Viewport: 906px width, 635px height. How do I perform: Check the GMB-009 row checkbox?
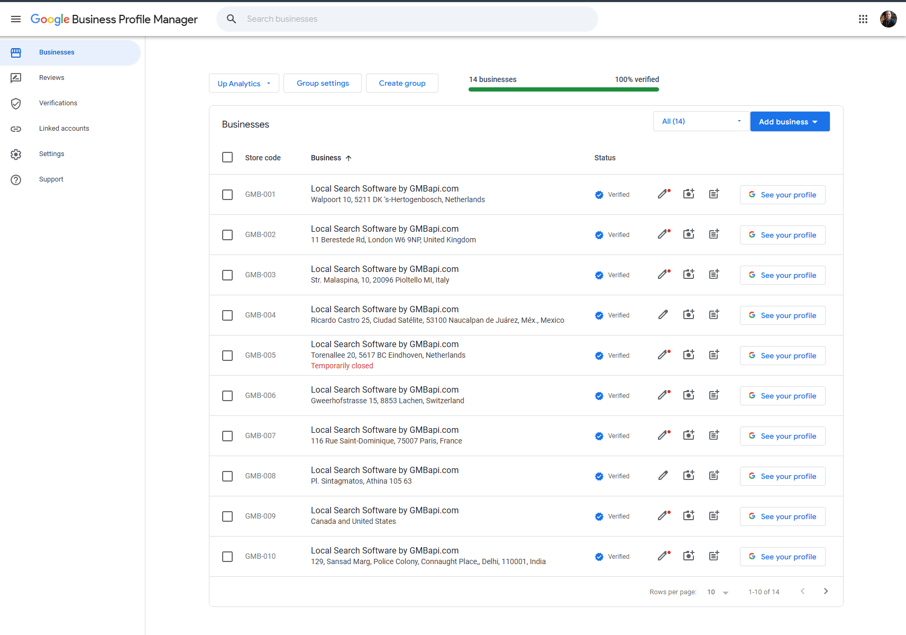tap(227, 516)
